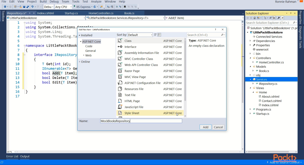Click the browser refresh icon next to IIS Express
The height and width of the screenshot is (165, 304).
[94, 7]
